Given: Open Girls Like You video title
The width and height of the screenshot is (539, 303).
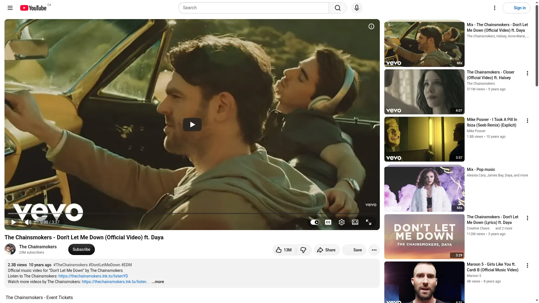Looking at the screenshot, I should click(493, 267).
